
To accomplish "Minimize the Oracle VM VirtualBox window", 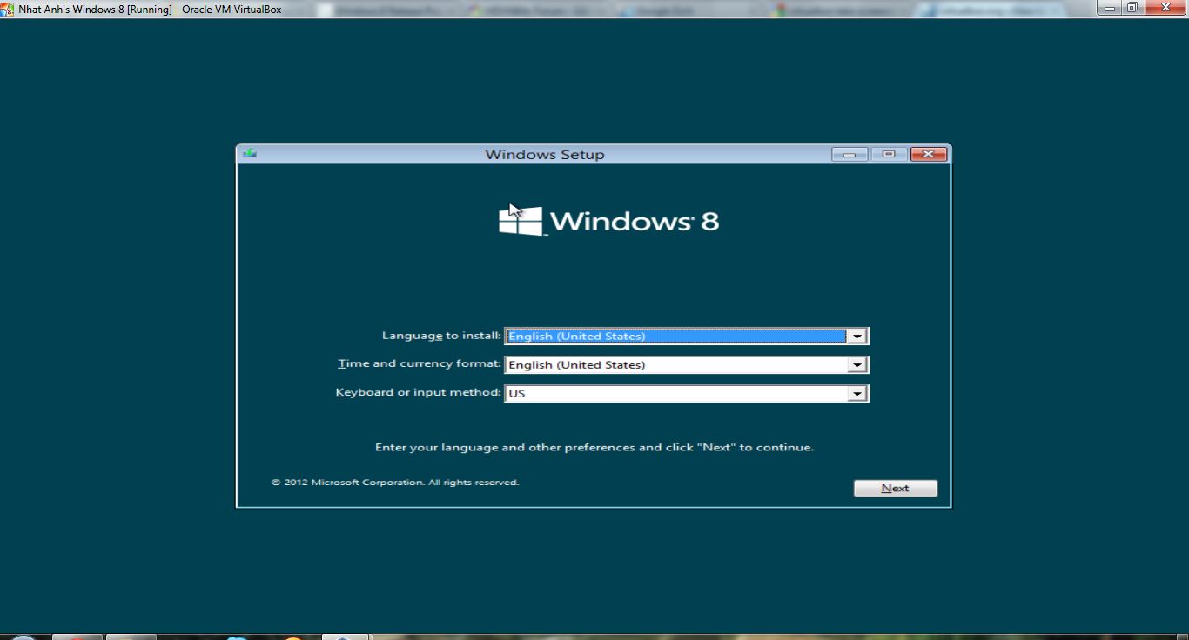I will (1109, 8).
